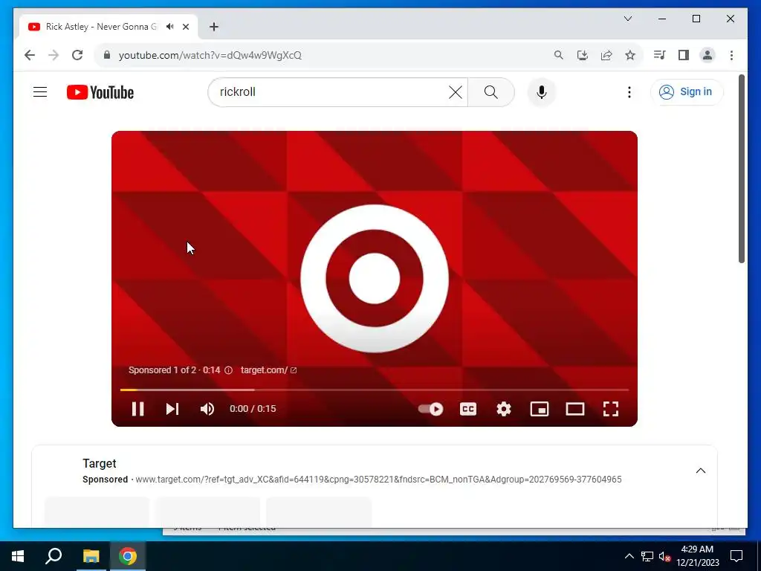Click the video progress bar
The width and height of the screenshot is (761, 571).
[x=375, y=390]
